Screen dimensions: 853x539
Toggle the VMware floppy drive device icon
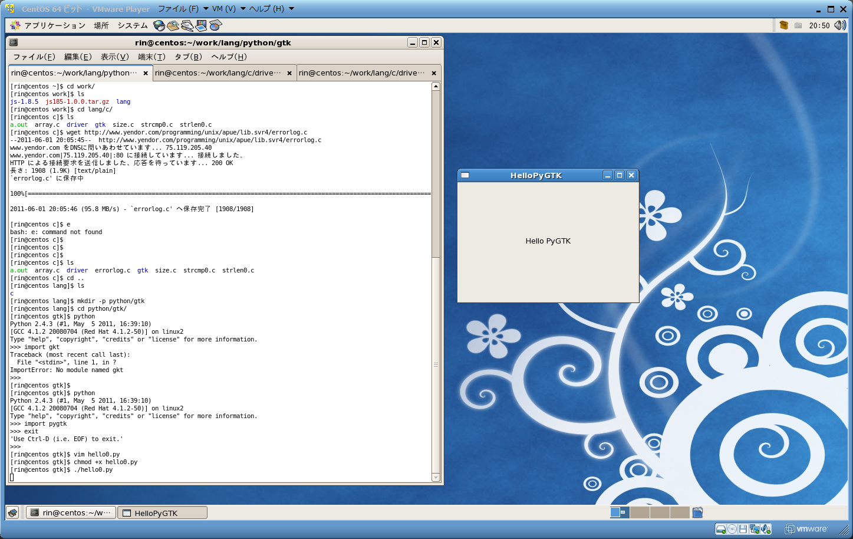(x=743, y=529)
